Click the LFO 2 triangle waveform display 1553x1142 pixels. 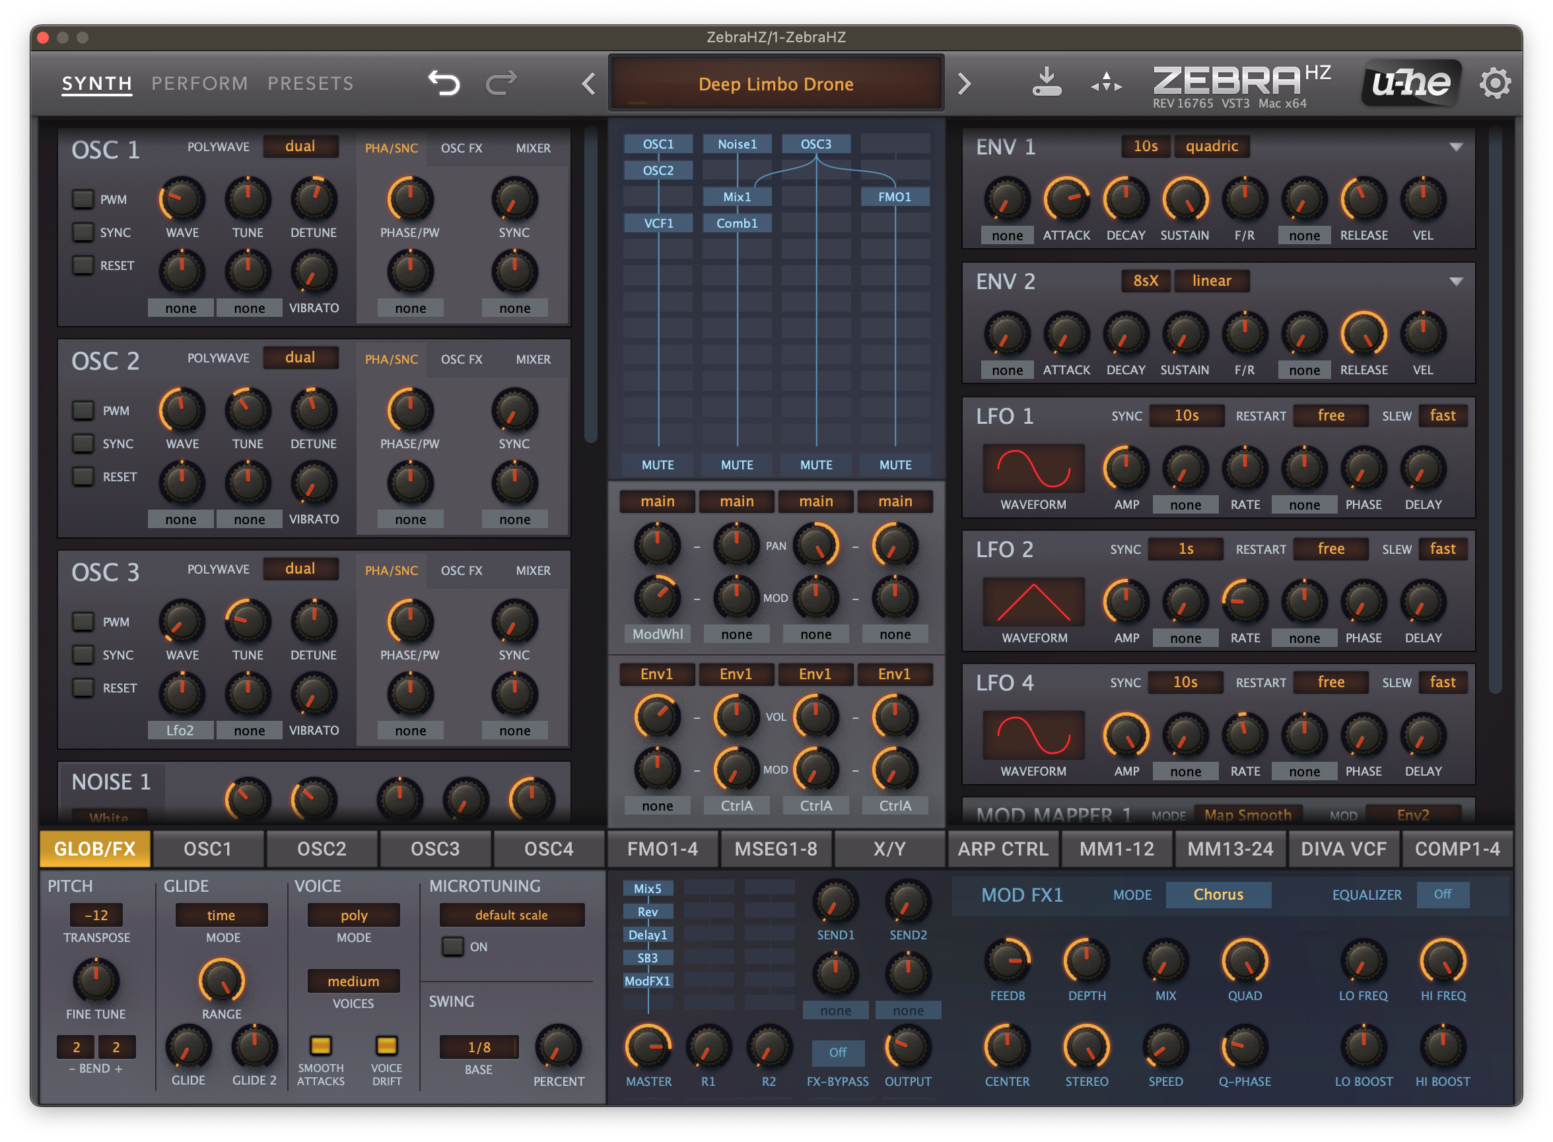point(1034,602)
